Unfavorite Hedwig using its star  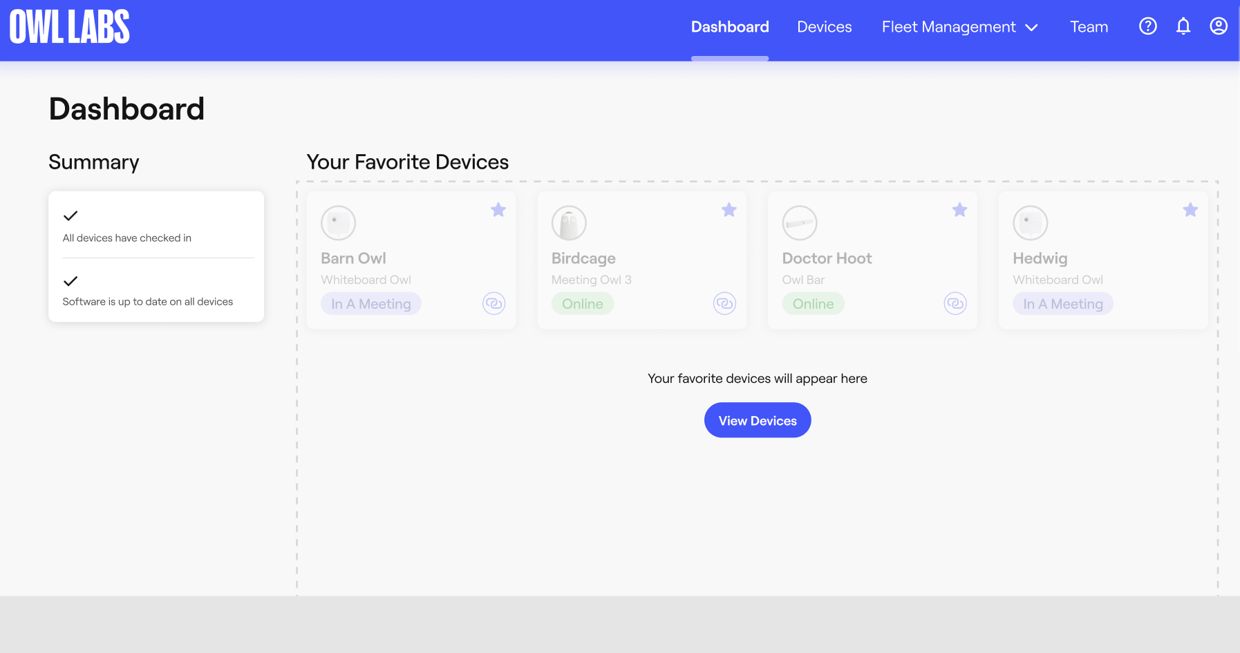[x=1190, y=210]
